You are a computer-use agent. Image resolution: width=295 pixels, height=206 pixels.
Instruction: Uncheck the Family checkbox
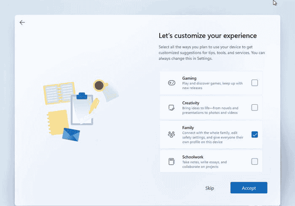click(x=255, y=135)
